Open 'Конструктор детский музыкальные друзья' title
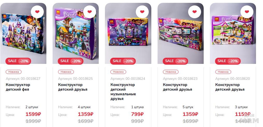The width and height of the screenshot is (263, 127). [123, 92]
